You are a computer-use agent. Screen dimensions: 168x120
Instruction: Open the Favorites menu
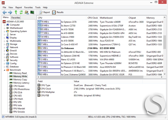pyautogui.click(x=28, y=7)
